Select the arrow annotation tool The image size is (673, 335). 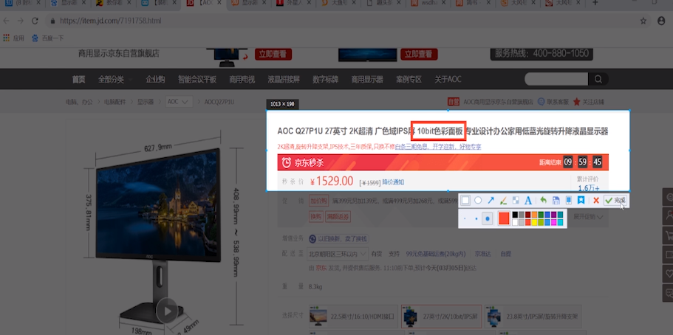491,200
